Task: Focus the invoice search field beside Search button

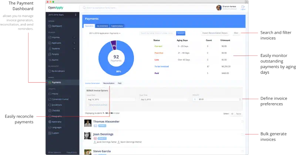Action: click(157, 33)
